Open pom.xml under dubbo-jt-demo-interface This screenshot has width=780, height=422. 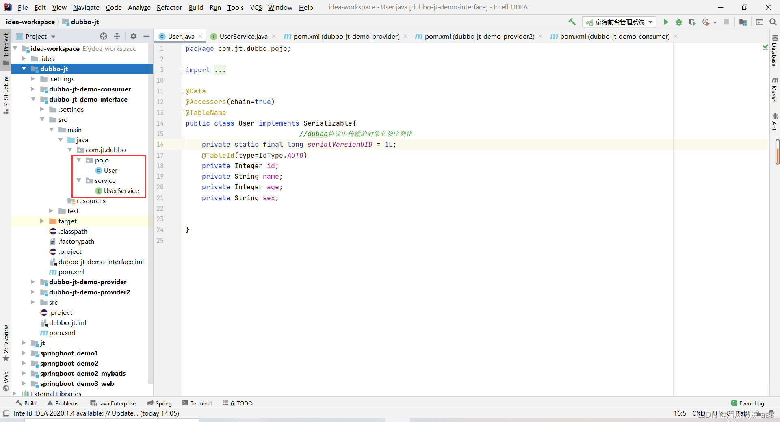67,272
